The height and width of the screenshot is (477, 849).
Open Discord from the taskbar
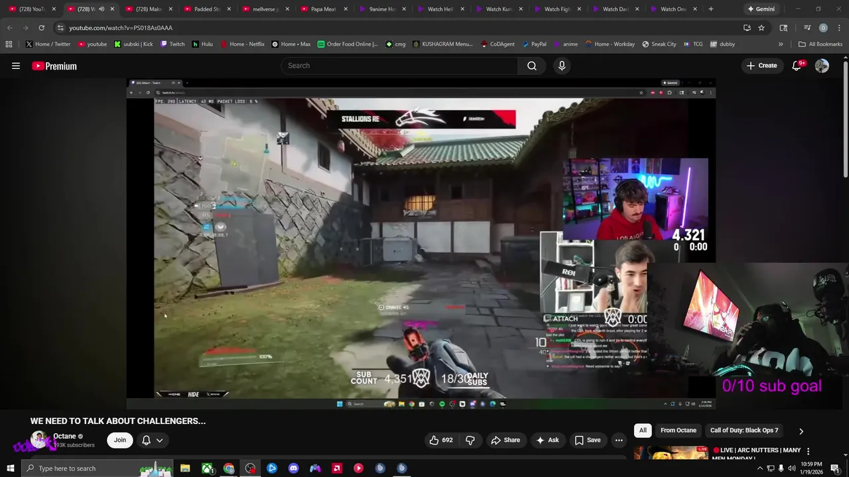click(293, 468)
